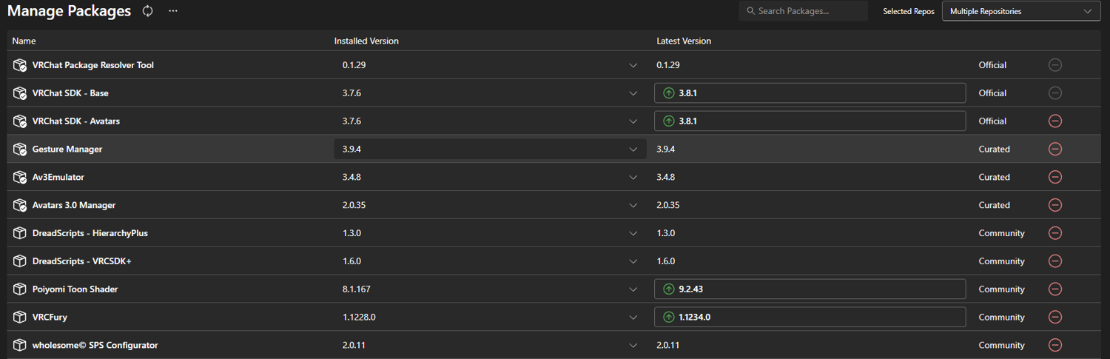The image size is (1110, 359).
Task: Click the Search Packages field
Action: (x=807, y=11)
